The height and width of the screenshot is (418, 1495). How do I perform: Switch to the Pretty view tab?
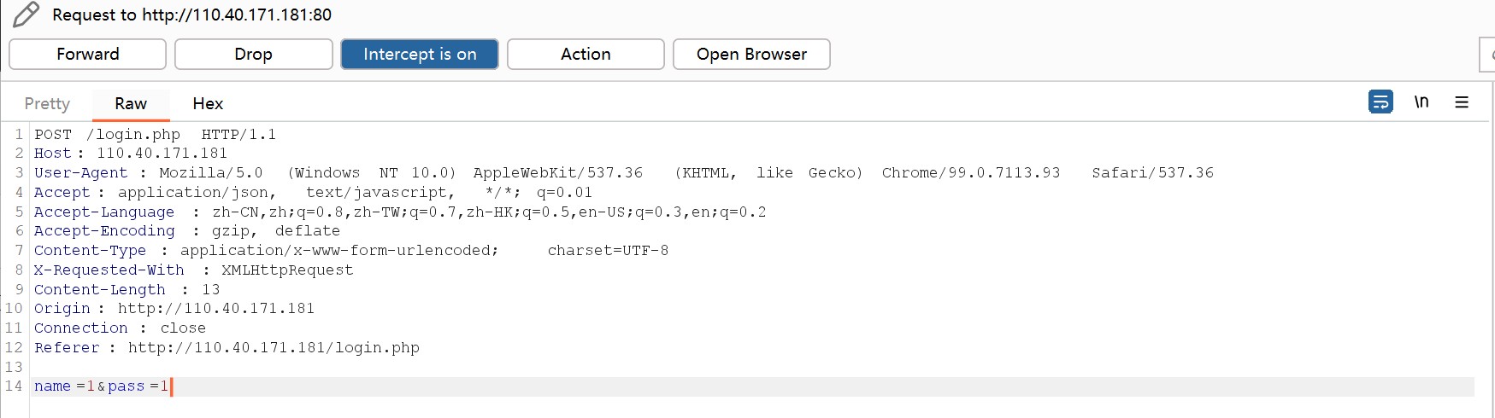[x=47, y=103]
